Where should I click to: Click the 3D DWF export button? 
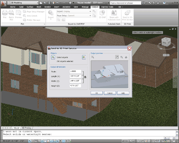click(102, 14)
